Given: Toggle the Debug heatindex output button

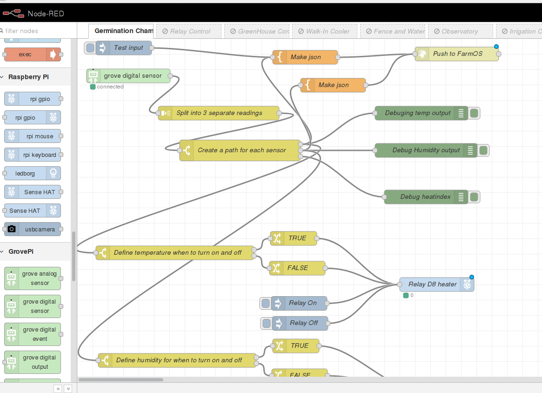Looking at the screenshot, I should 474,197.
